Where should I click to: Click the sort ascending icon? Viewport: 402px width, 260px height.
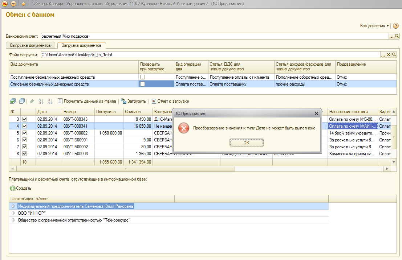click(x=41, y=101)
